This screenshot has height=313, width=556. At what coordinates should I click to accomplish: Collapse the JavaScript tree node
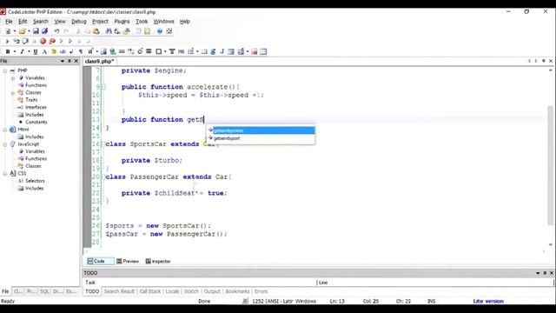pyautogui.click(x=5, y=144)
